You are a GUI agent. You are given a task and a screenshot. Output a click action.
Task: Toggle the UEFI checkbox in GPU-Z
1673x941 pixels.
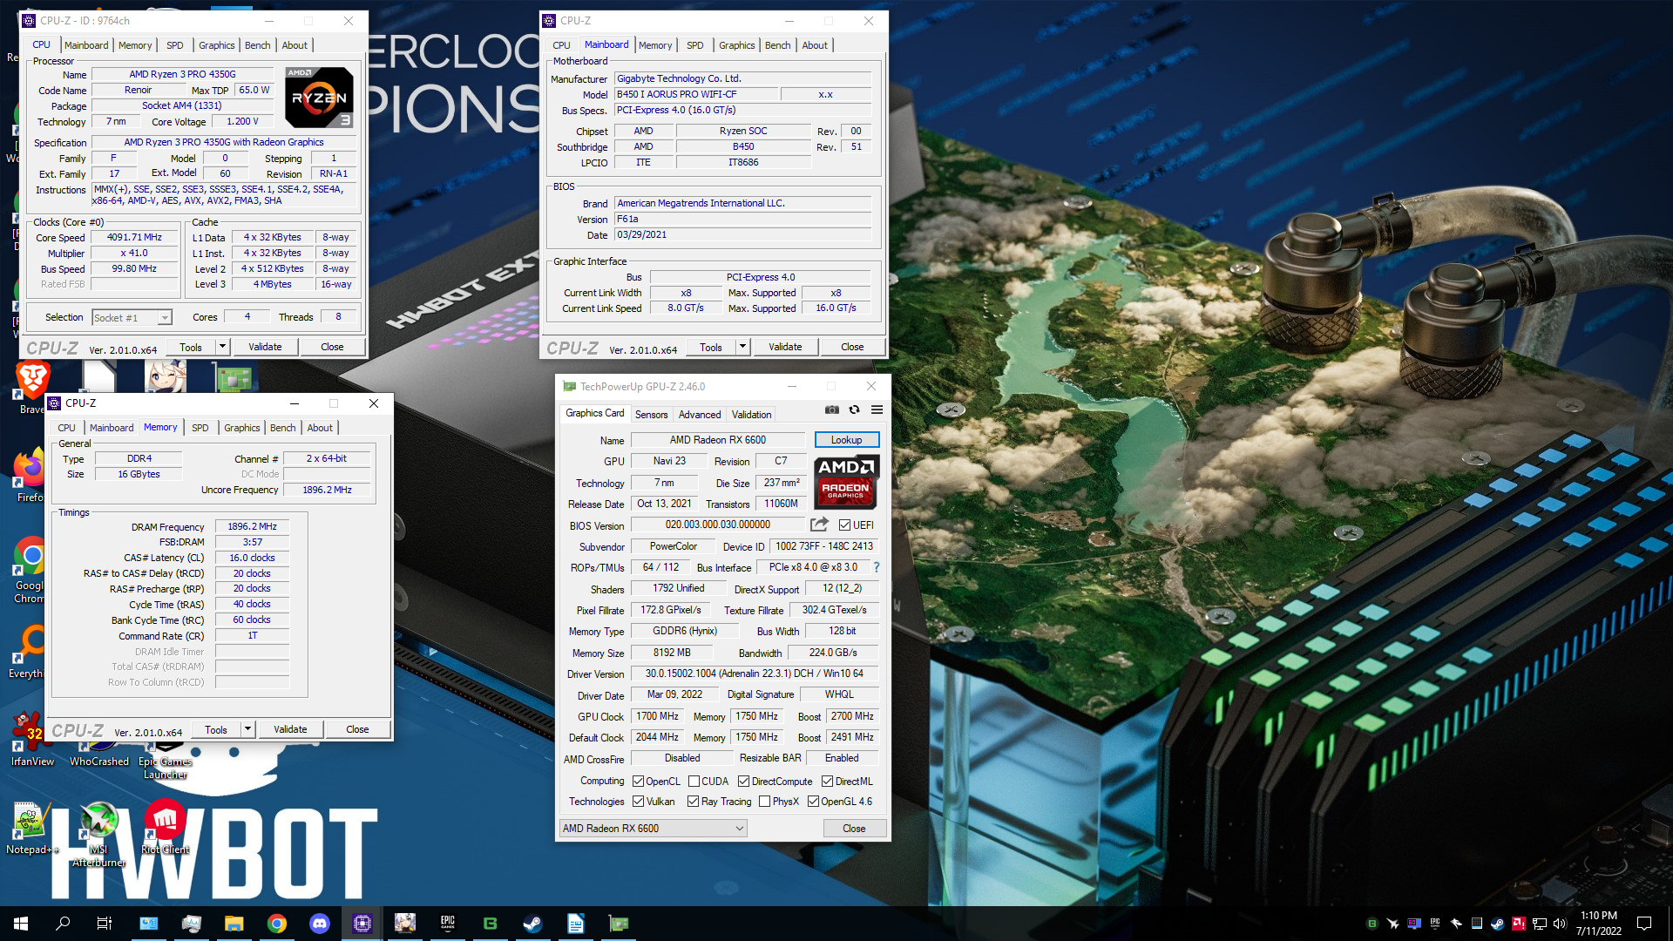(x=844, y=525)
